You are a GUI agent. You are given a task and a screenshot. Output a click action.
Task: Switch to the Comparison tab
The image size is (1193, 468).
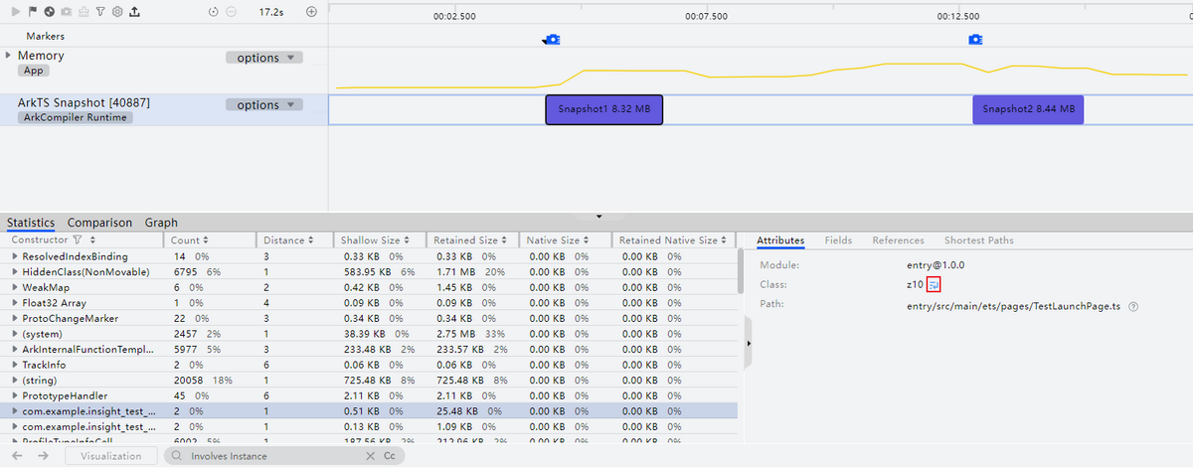point(99,223)
